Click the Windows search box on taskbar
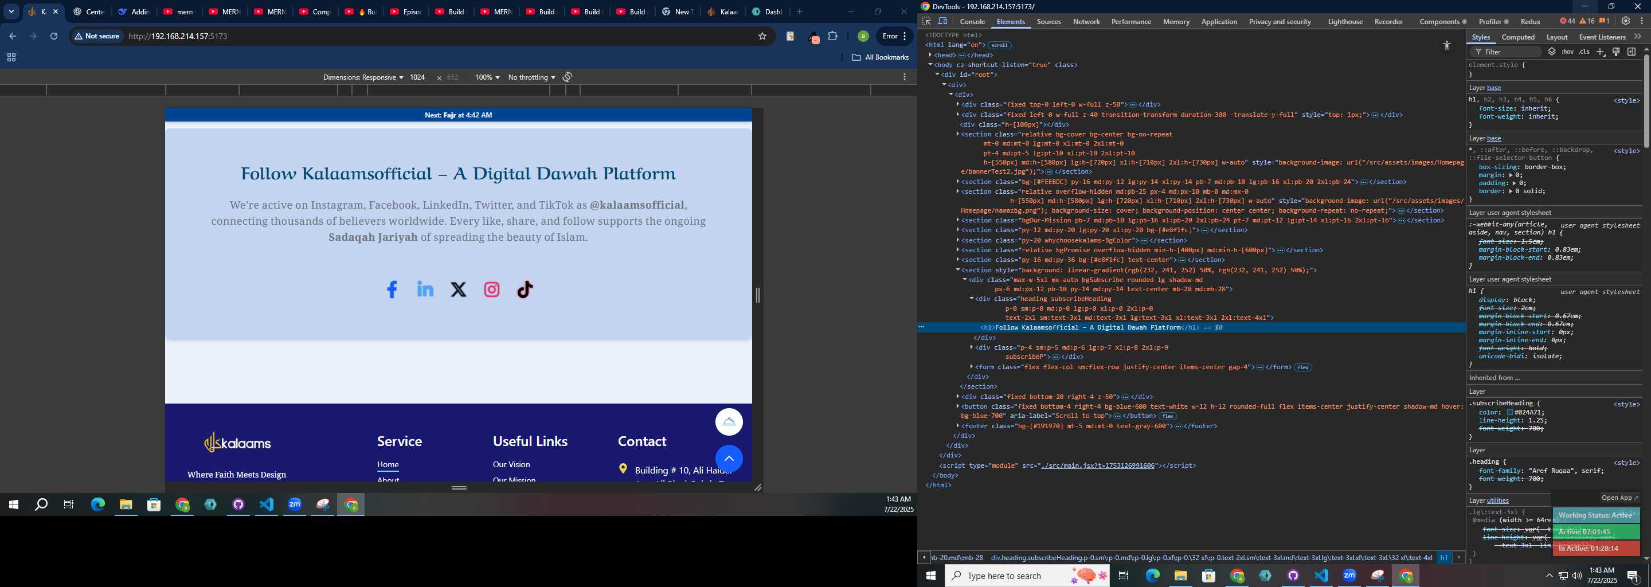The width and height of the screenshot is (1651, 587). click(1027, 576)
